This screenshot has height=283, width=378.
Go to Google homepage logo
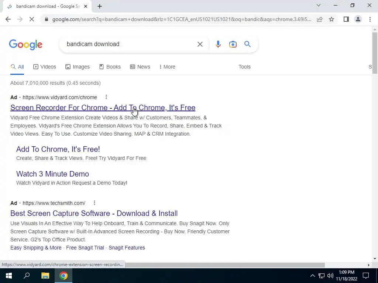(x=26, y=45)
